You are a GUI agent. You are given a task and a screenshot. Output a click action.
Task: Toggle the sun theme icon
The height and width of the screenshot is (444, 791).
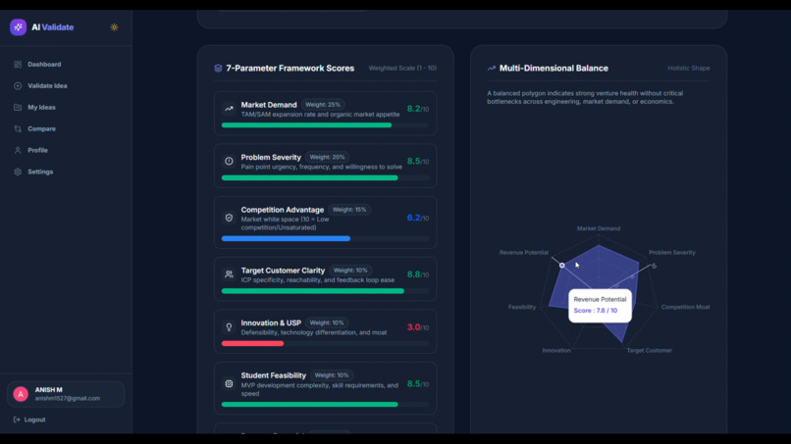coord(115,27)
